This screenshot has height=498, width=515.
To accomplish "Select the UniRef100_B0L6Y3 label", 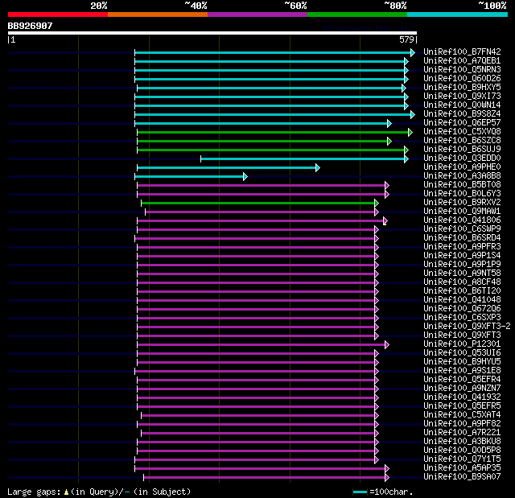I will pos(462,194).
